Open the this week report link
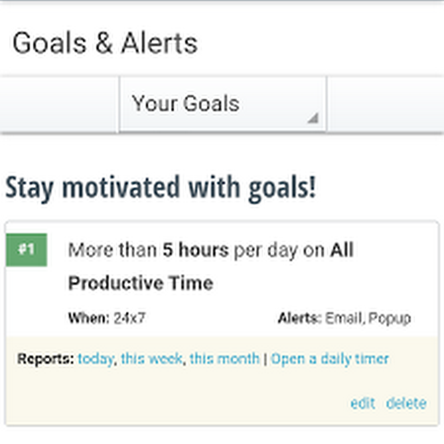444x444 pixels. point(151,359)
